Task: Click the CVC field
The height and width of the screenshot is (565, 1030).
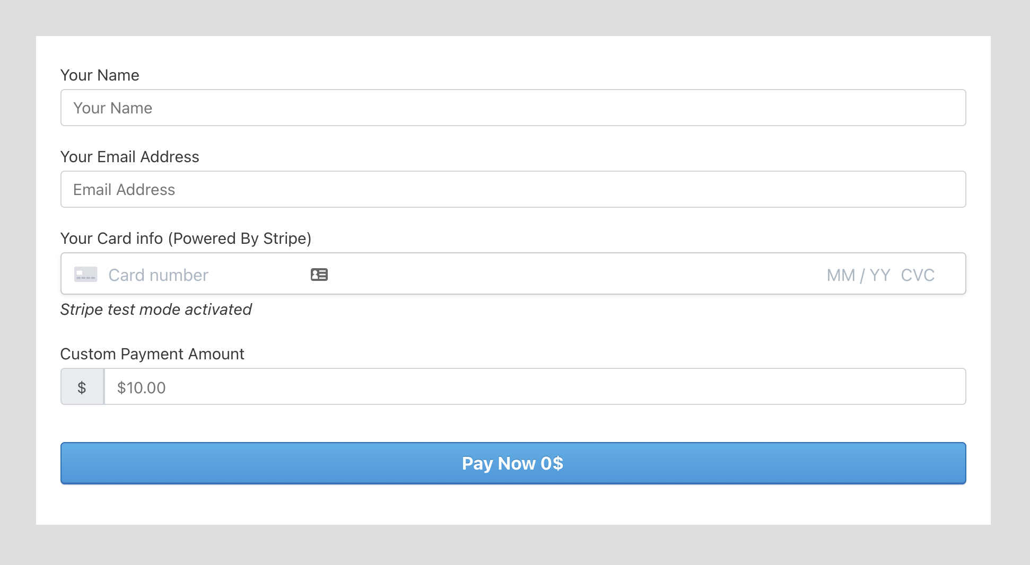Action: click(918, 275)
